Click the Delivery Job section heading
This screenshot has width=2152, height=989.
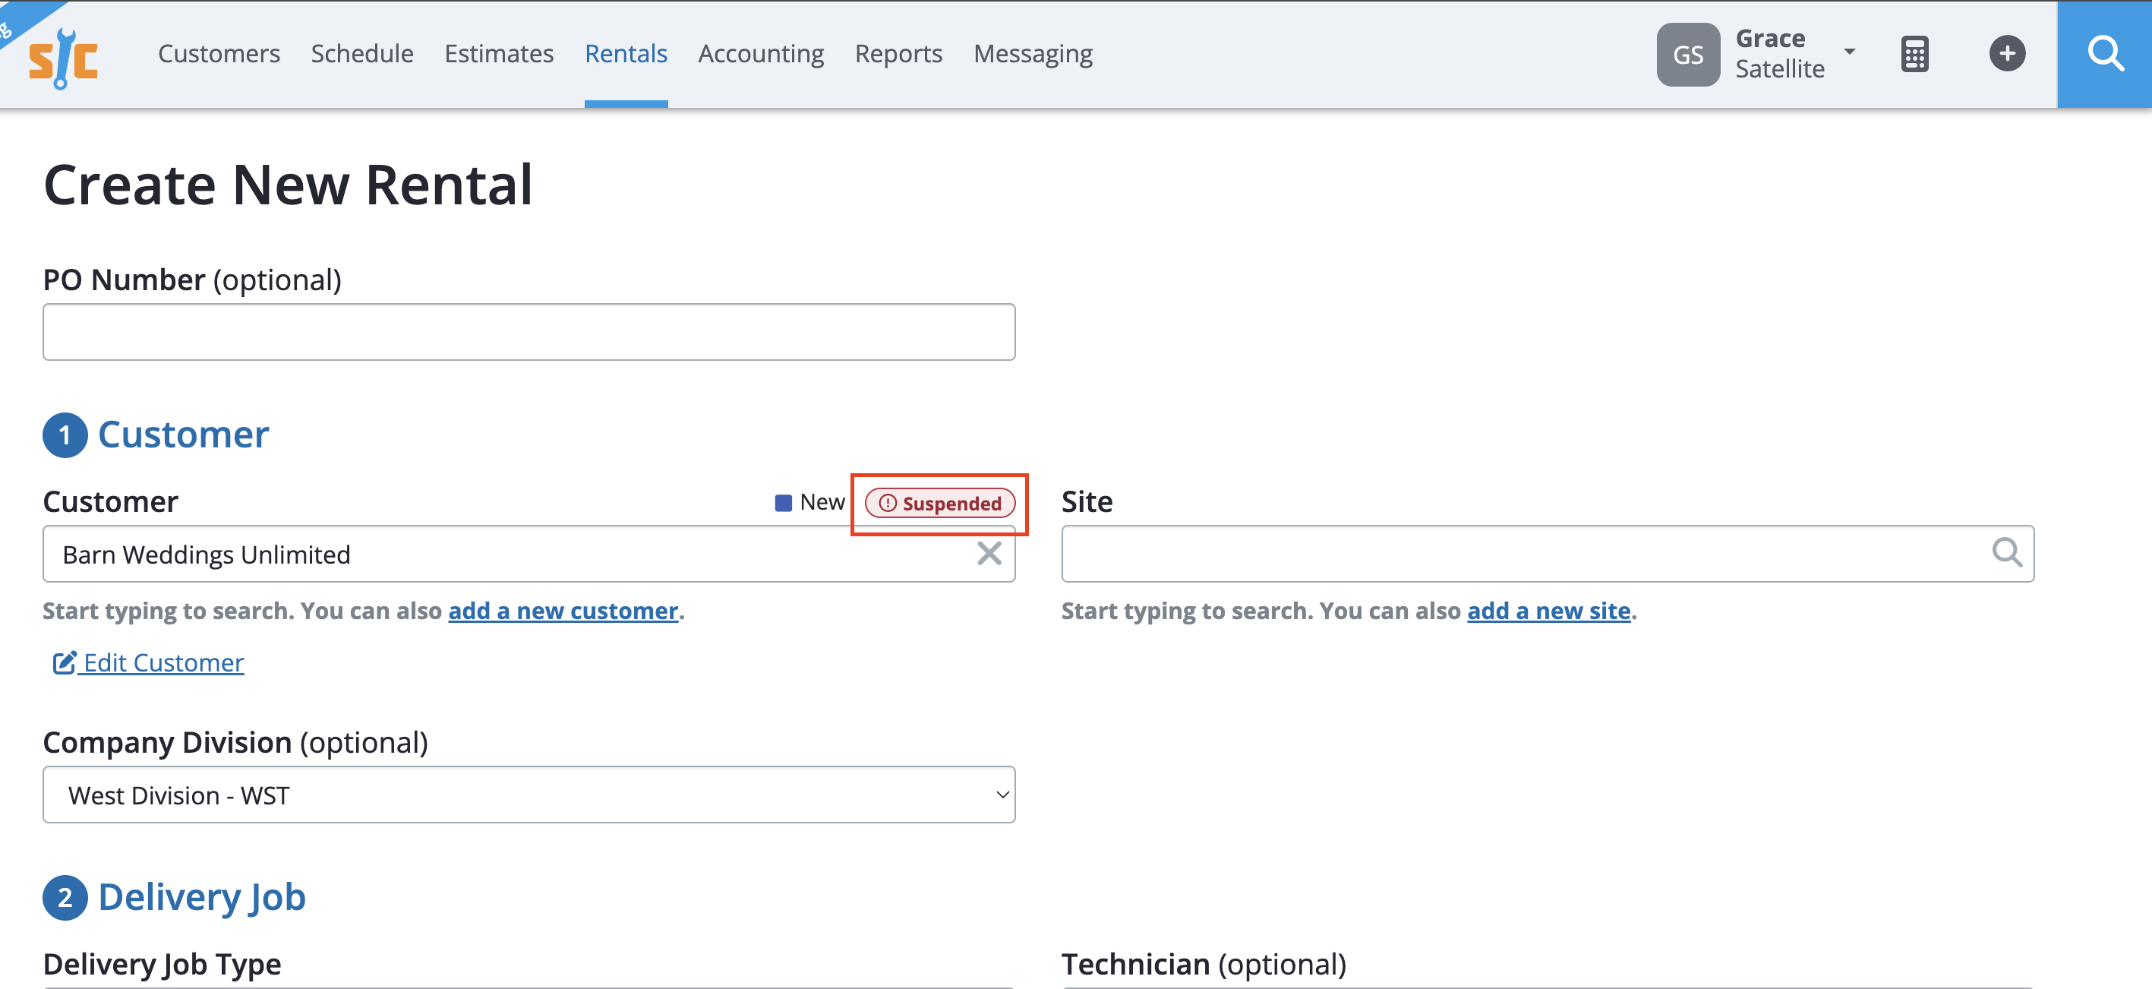202,897
